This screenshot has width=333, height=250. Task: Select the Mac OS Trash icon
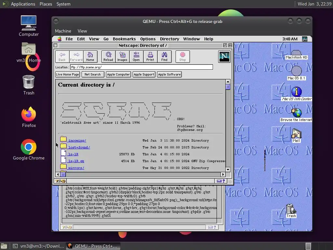pyautogui.click(x=291, y=211)
